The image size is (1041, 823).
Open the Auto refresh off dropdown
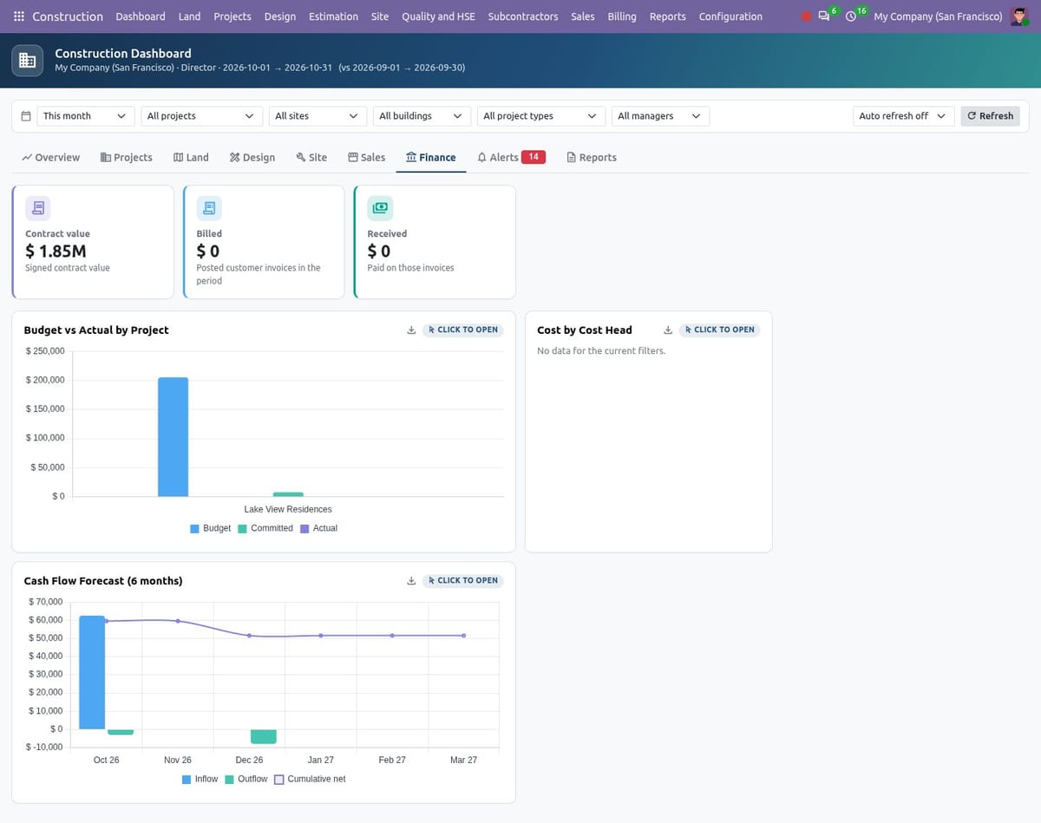click(904, 116)
